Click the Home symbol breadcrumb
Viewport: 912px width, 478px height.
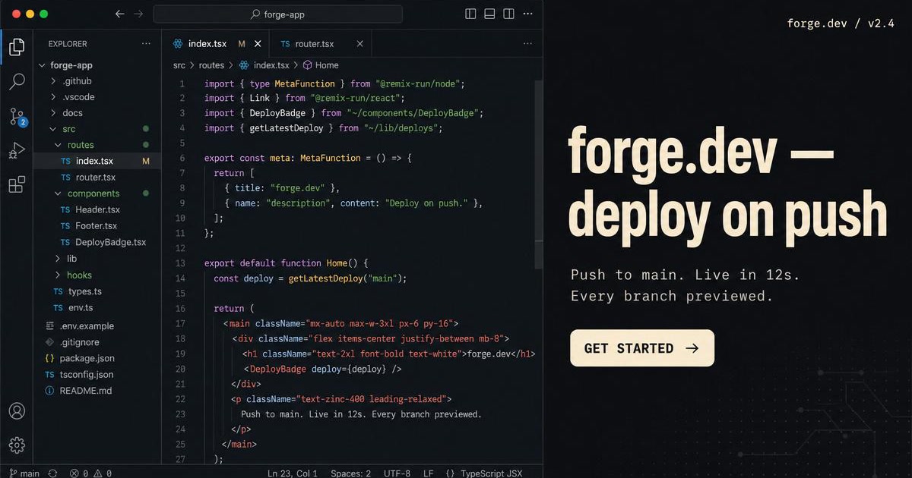(x=321, y=65)
